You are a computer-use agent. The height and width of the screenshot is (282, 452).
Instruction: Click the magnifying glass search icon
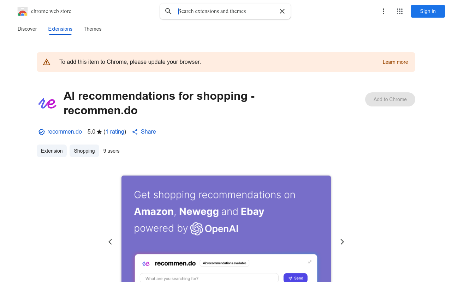pyautogui.click(x=168, y=11)
